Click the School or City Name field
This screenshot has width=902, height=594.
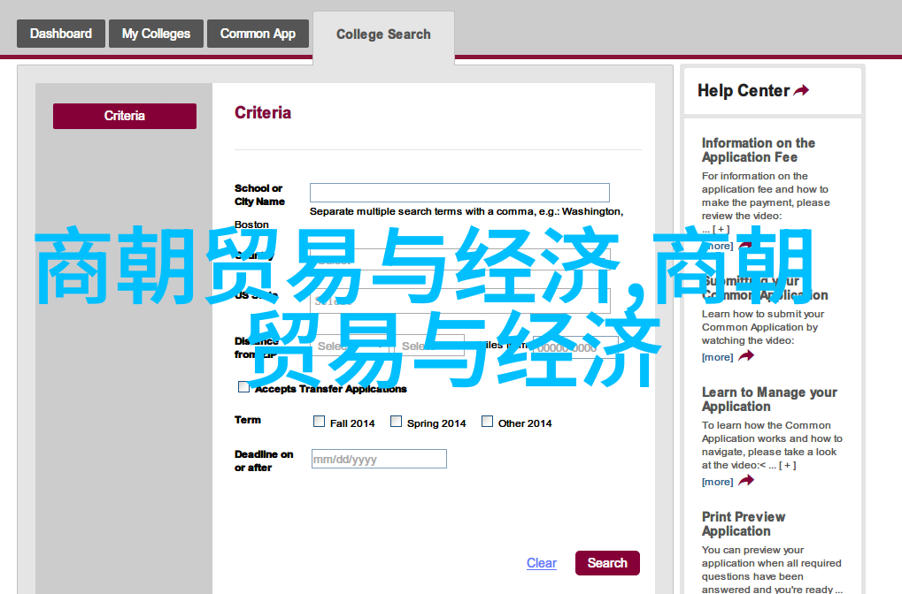(459, 193)
